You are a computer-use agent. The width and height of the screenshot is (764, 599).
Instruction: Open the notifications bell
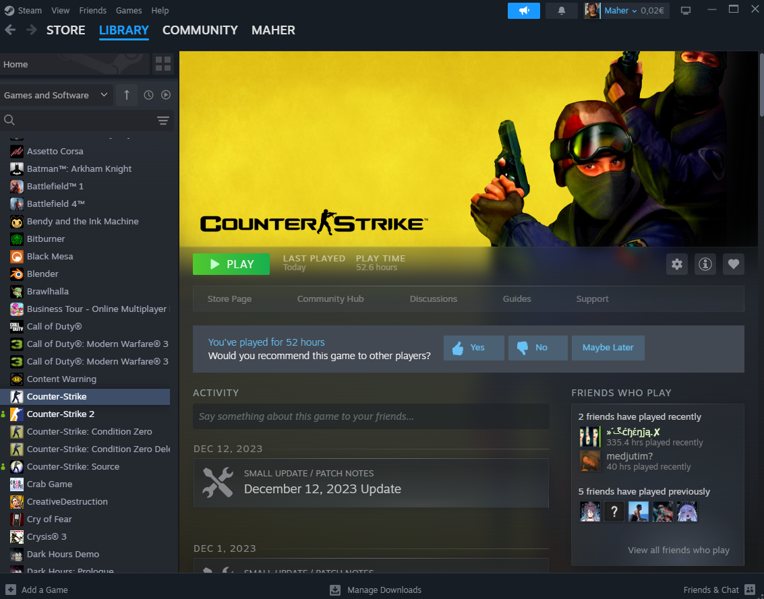[x=561, y=11]
